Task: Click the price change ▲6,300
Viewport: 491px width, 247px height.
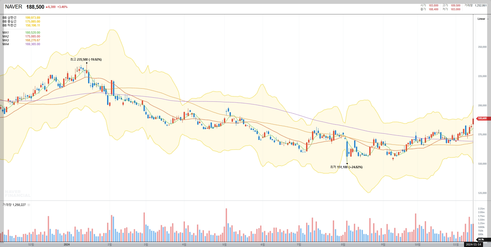Action: tap(51, 7)
